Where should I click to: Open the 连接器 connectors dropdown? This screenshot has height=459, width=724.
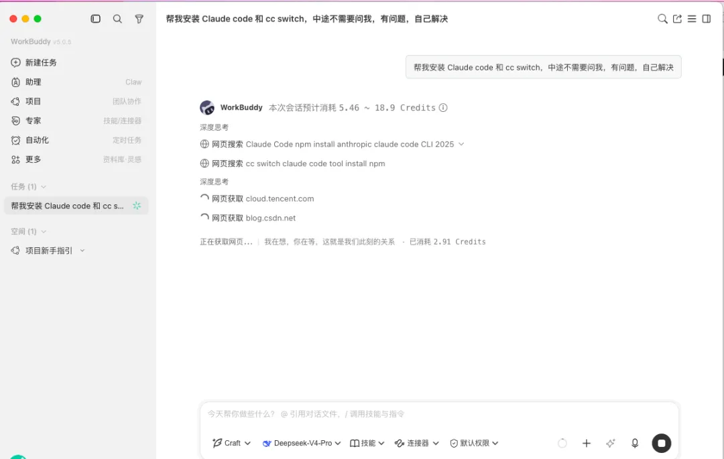click(x=416, y=444)
